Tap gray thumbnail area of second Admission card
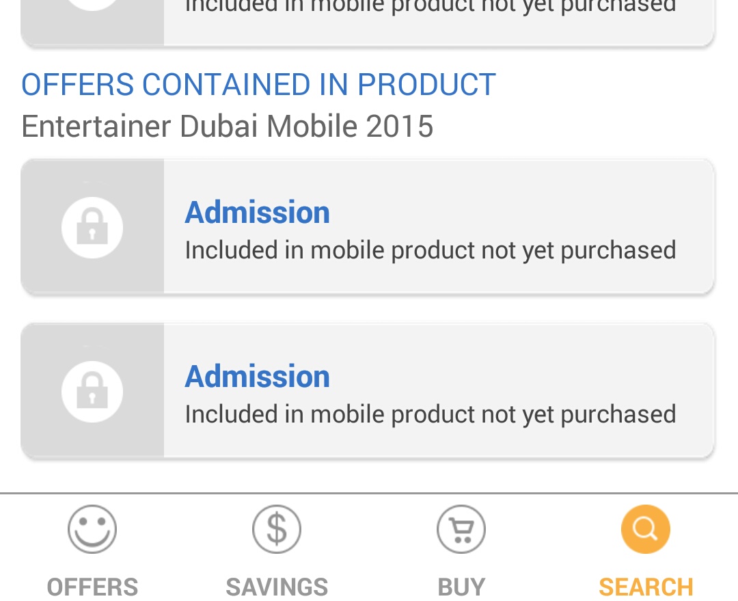 tap(92, 390)
